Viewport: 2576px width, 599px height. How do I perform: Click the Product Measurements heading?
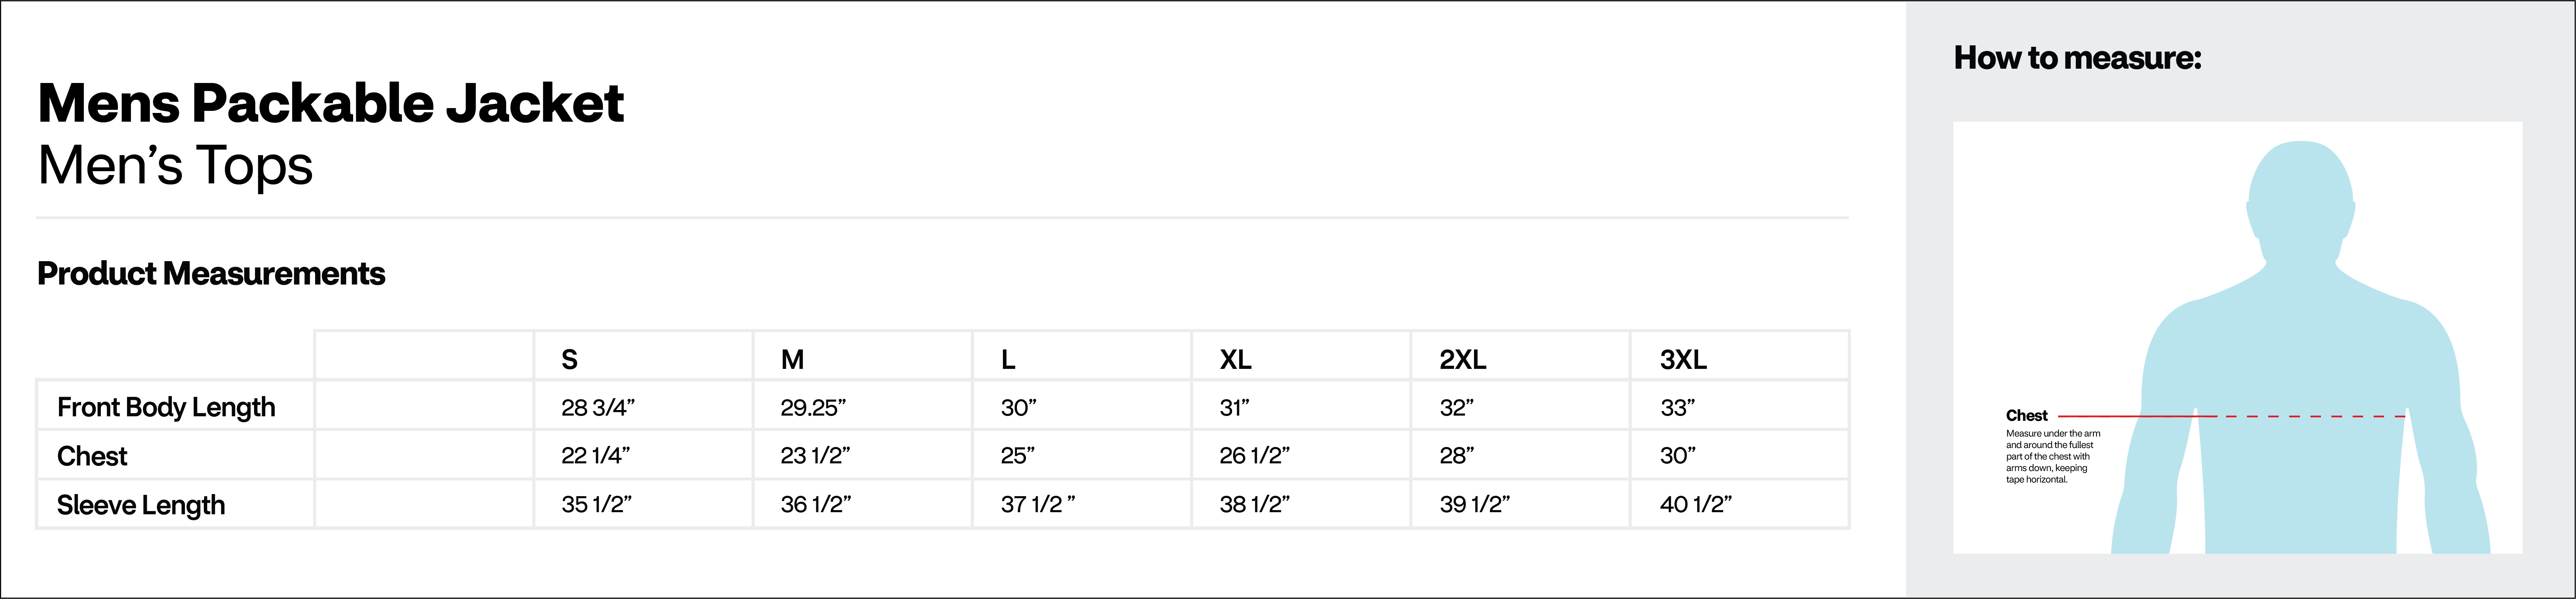coord(211,274)
